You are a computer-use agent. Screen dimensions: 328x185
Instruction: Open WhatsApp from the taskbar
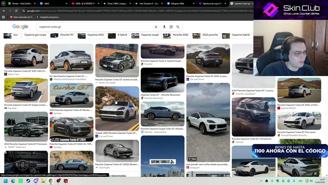(20, 181)
